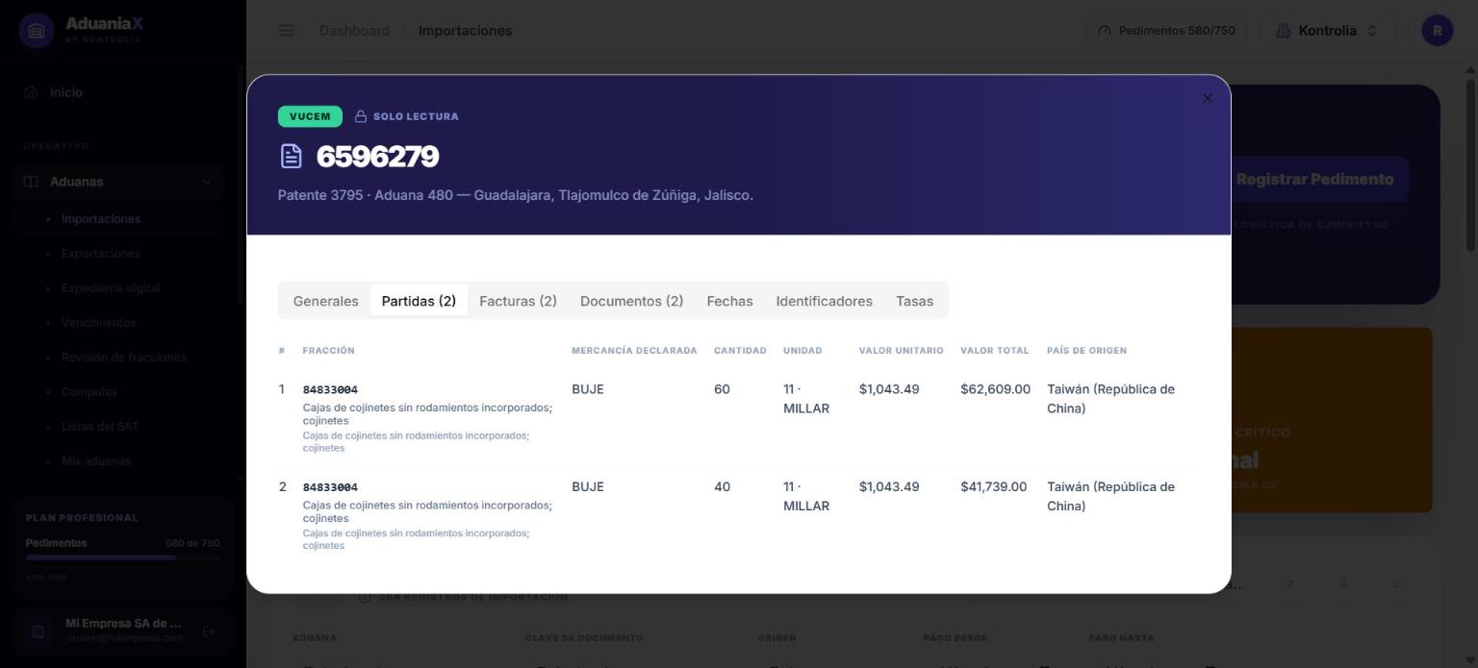The image size is (1478, 668).
Task: Open Expediente digital in the sidebar
Action: (111, 288)
